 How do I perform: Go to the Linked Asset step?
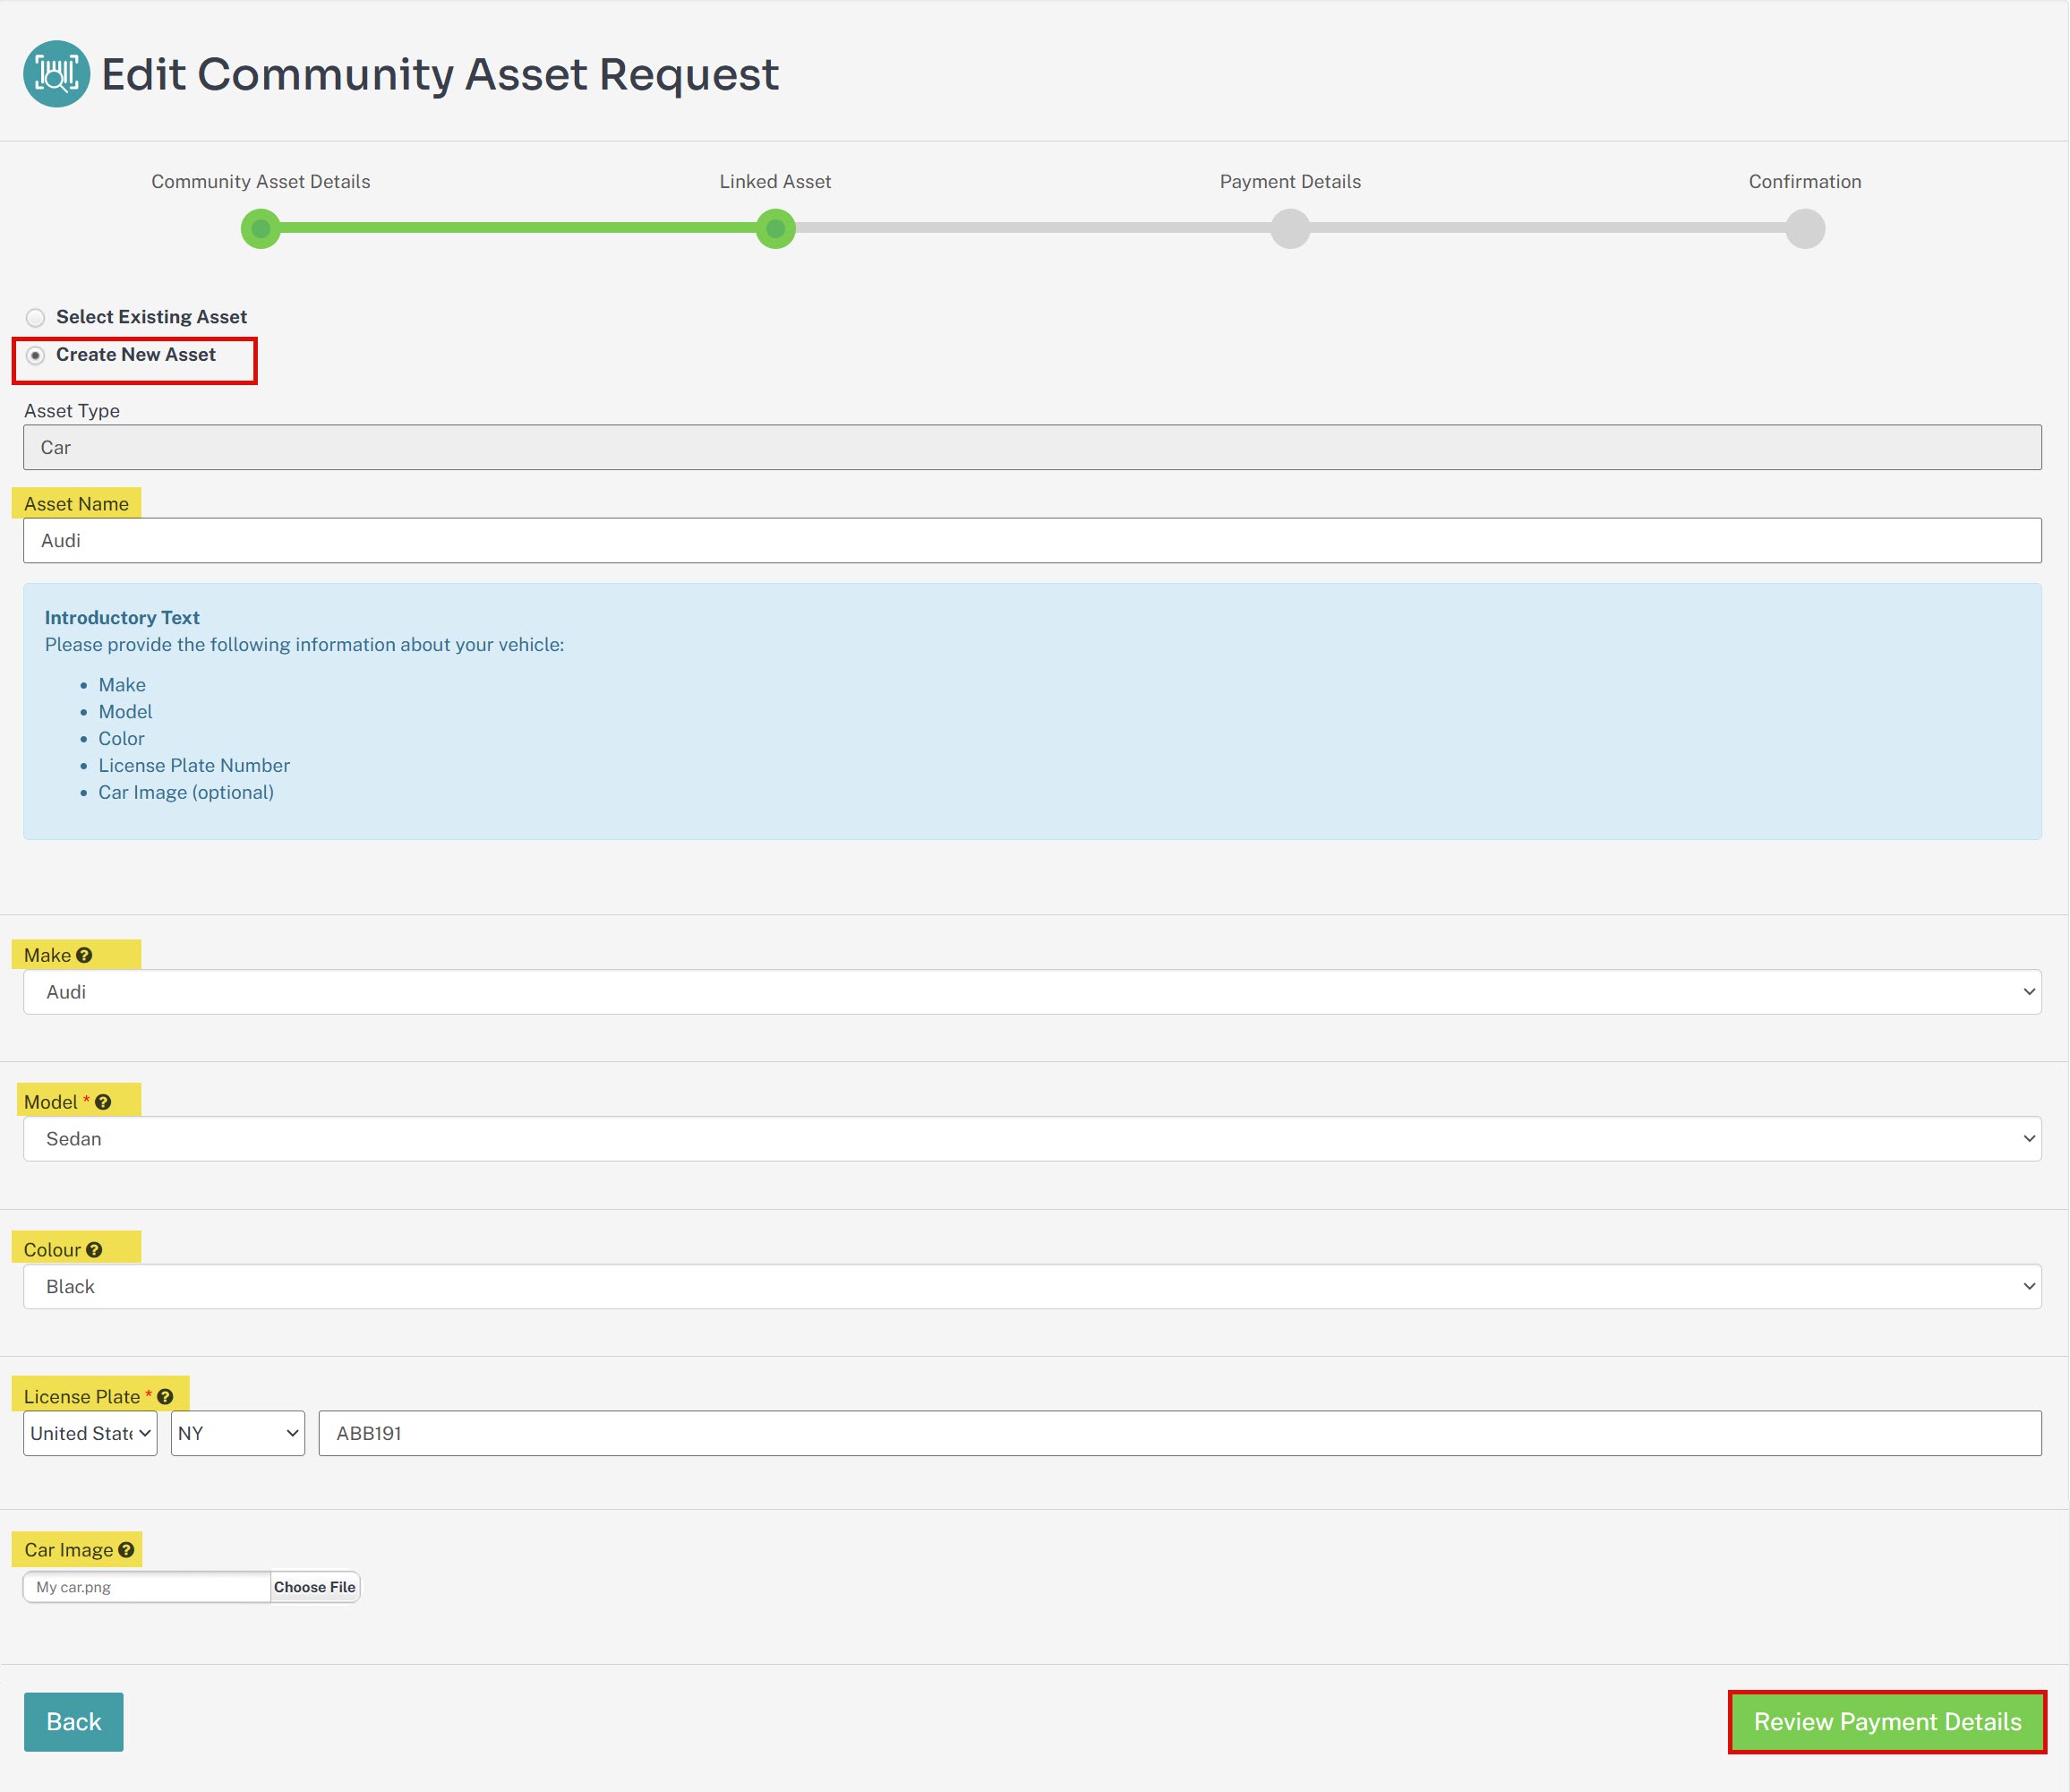pos(775,229)
